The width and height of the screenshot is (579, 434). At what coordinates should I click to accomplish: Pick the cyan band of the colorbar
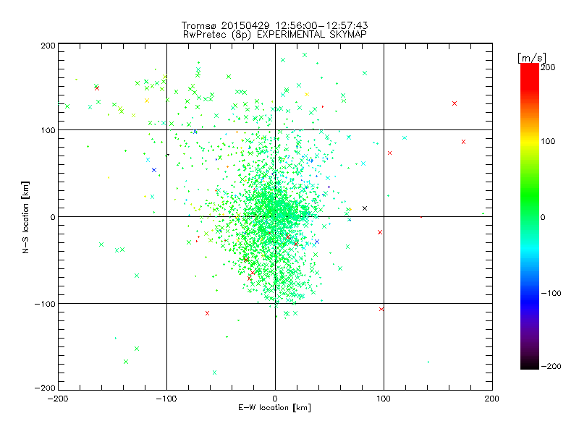pyautogui.click(x=530, y=251)
